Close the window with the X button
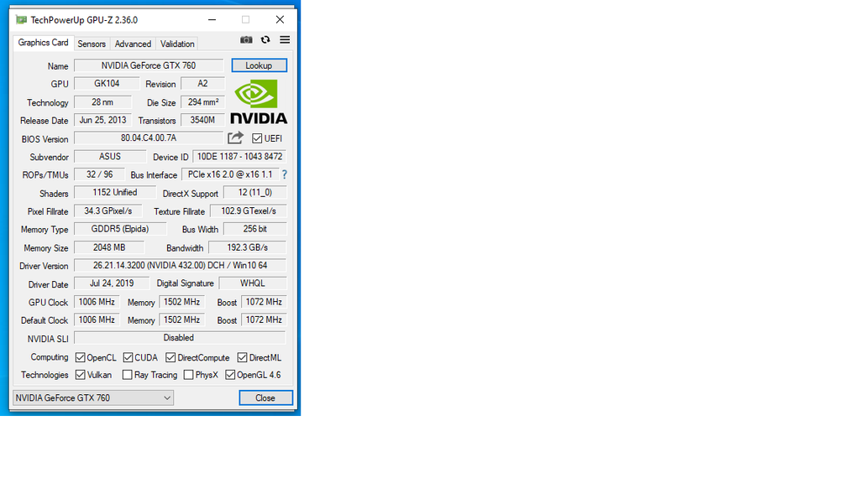This screenshot has height=483, width=860. click(280, 20)
